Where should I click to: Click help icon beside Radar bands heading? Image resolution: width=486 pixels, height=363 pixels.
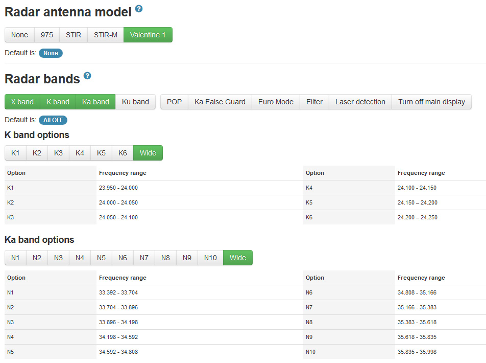[x=87, y=76]
